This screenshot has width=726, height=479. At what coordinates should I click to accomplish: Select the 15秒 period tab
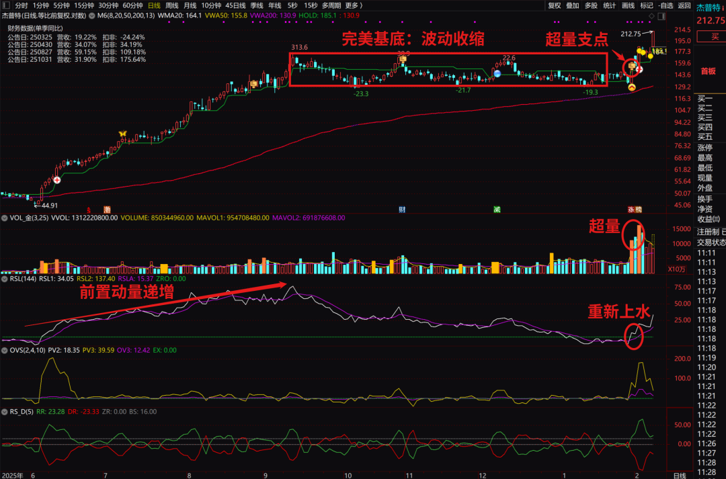pos(311,5)
